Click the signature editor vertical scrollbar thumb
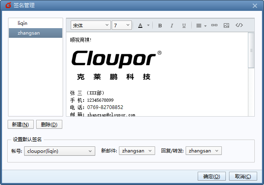Screen dimensions: 264x185 click(251, 50)
